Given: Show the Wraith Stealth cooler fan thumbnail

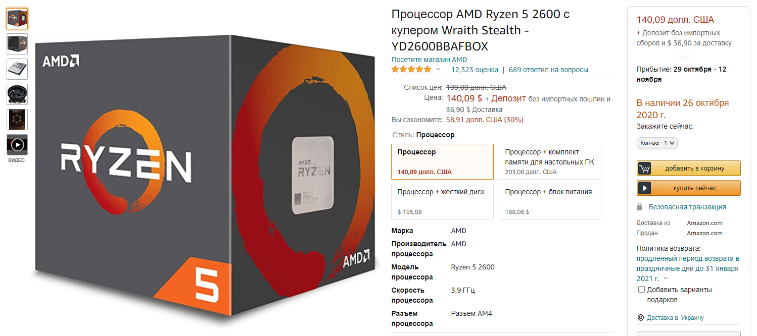Looking at the screenshot, I should (17, 94).
